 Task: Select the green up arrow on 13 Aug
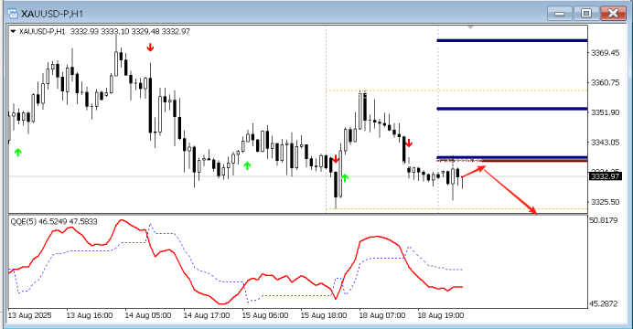click(17, 153)
